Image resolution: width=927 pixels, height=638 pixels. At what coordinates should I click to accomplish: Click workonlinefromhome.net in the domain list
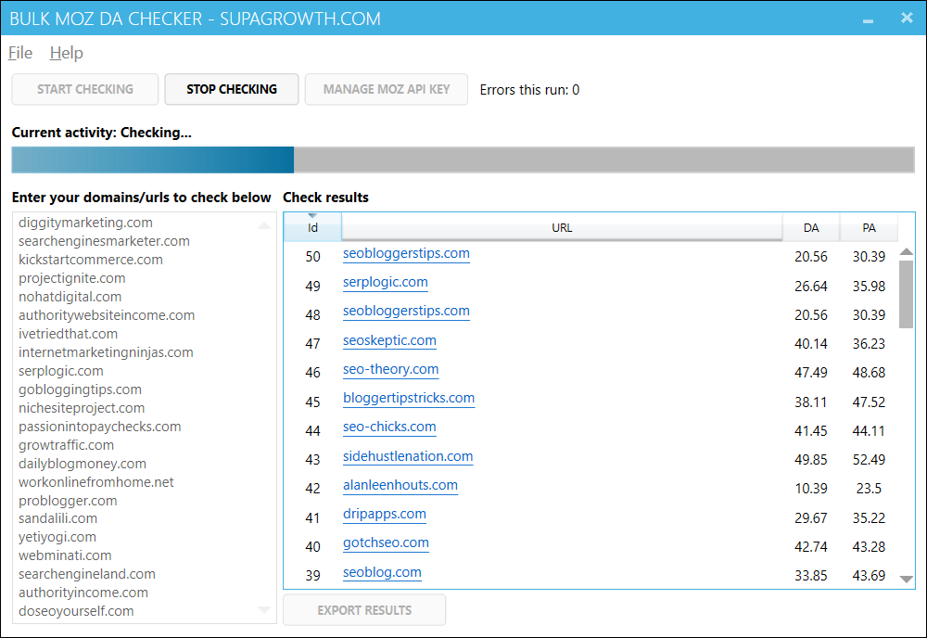coord(96,482)
